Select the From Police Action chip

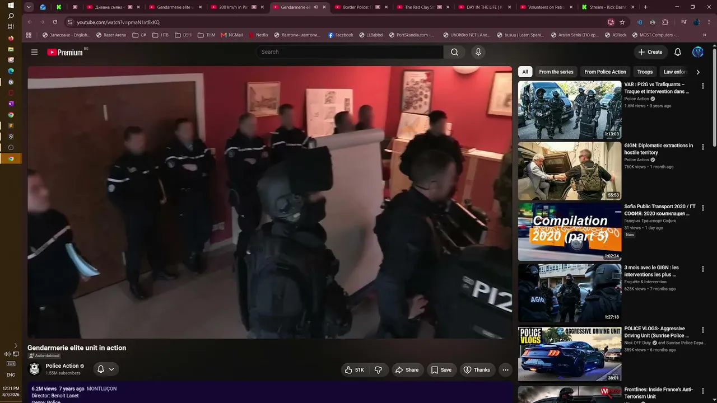pyautogui.click(x=605, y=72)
